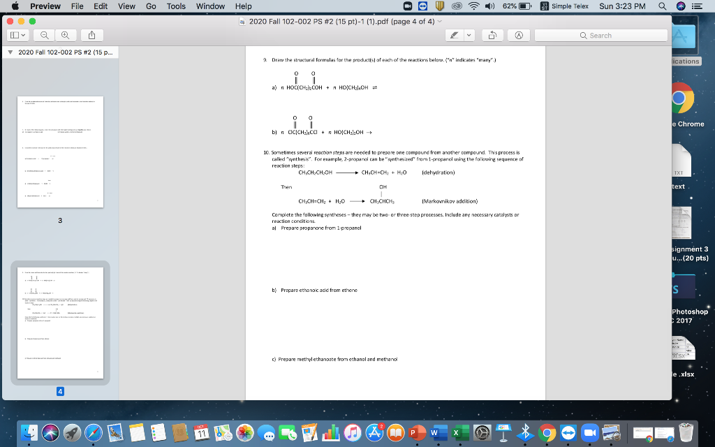Open Spotlight search magnifier in menu bar
The width and height of the screenshot is (715, 447).
662,6
